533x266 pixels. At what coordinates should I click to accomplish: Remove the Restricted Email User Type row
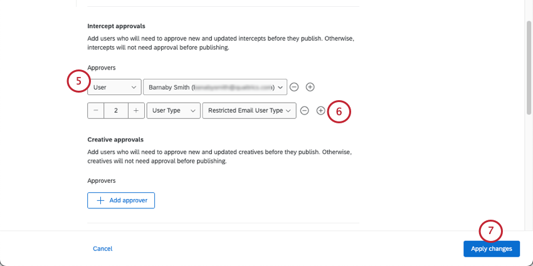tap(305, 111)
